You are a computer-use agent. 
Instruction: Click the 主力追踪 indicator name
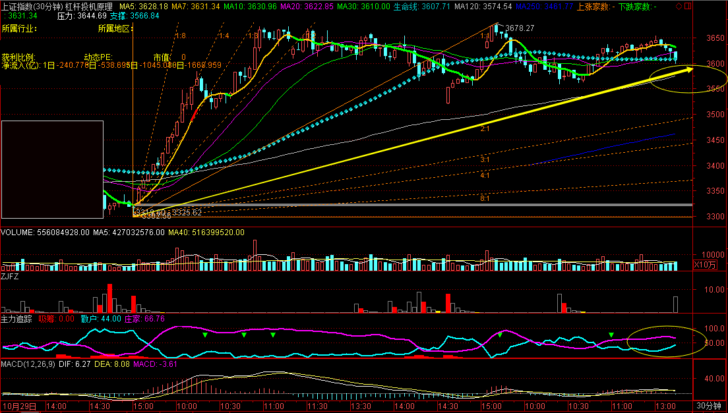17,318
